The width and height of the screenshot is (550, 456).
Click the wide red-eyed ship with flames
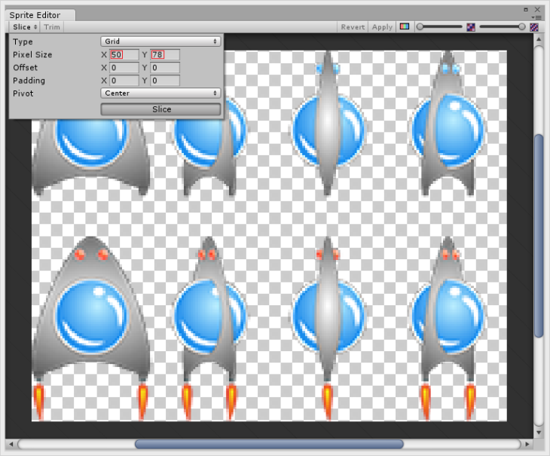pos(91,329)
